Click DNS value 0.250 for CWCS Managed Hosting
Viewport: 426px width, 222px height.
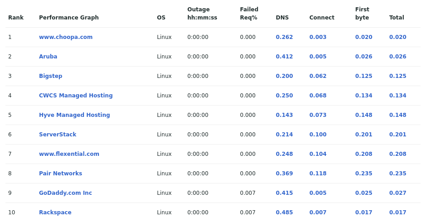point(284,96)
